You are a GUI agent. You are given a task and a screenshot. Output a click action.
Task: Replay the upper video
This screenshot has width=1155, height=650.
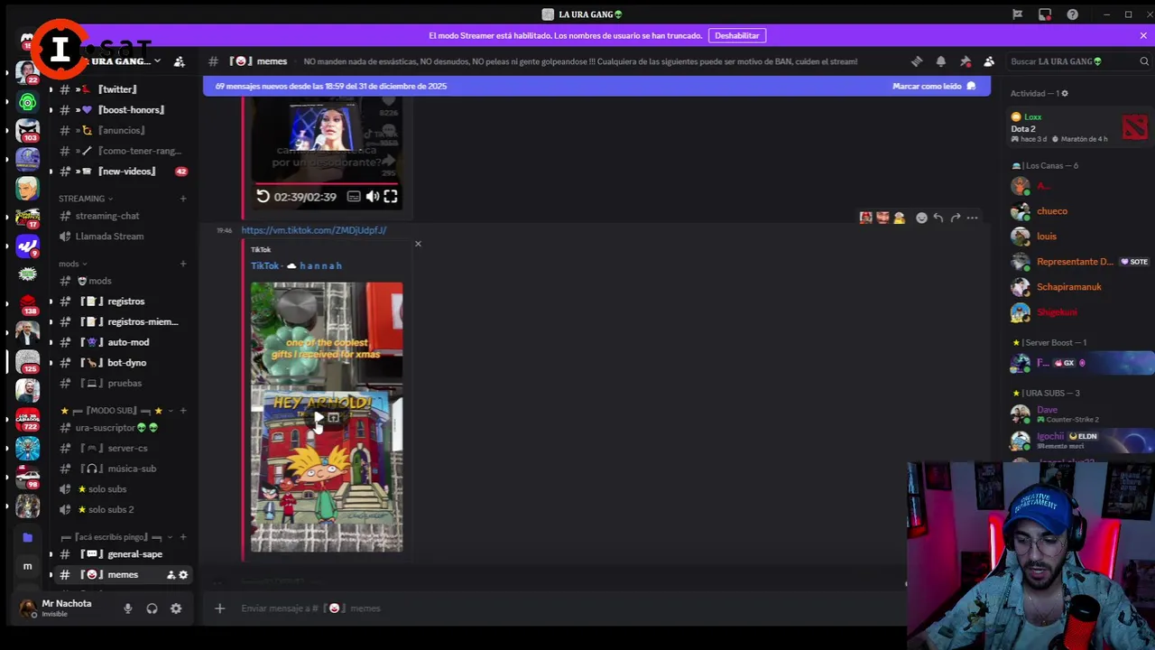[263, 196]
